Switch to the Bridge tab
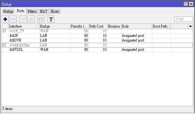 click(8, 11)
